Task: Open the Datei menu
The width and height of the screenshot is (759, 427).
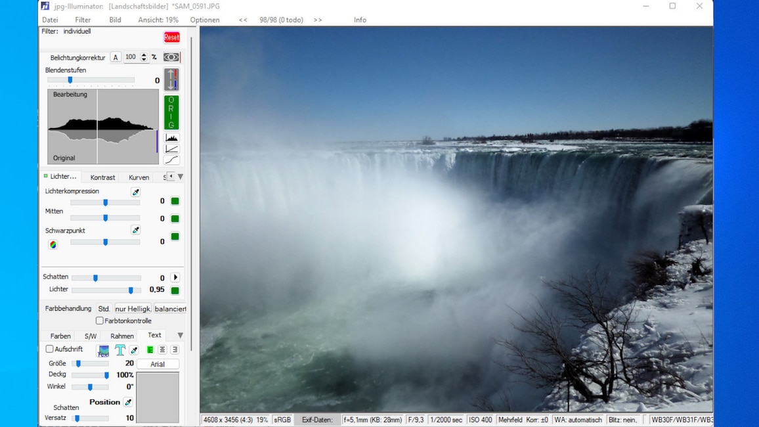Action: (50, 20)
